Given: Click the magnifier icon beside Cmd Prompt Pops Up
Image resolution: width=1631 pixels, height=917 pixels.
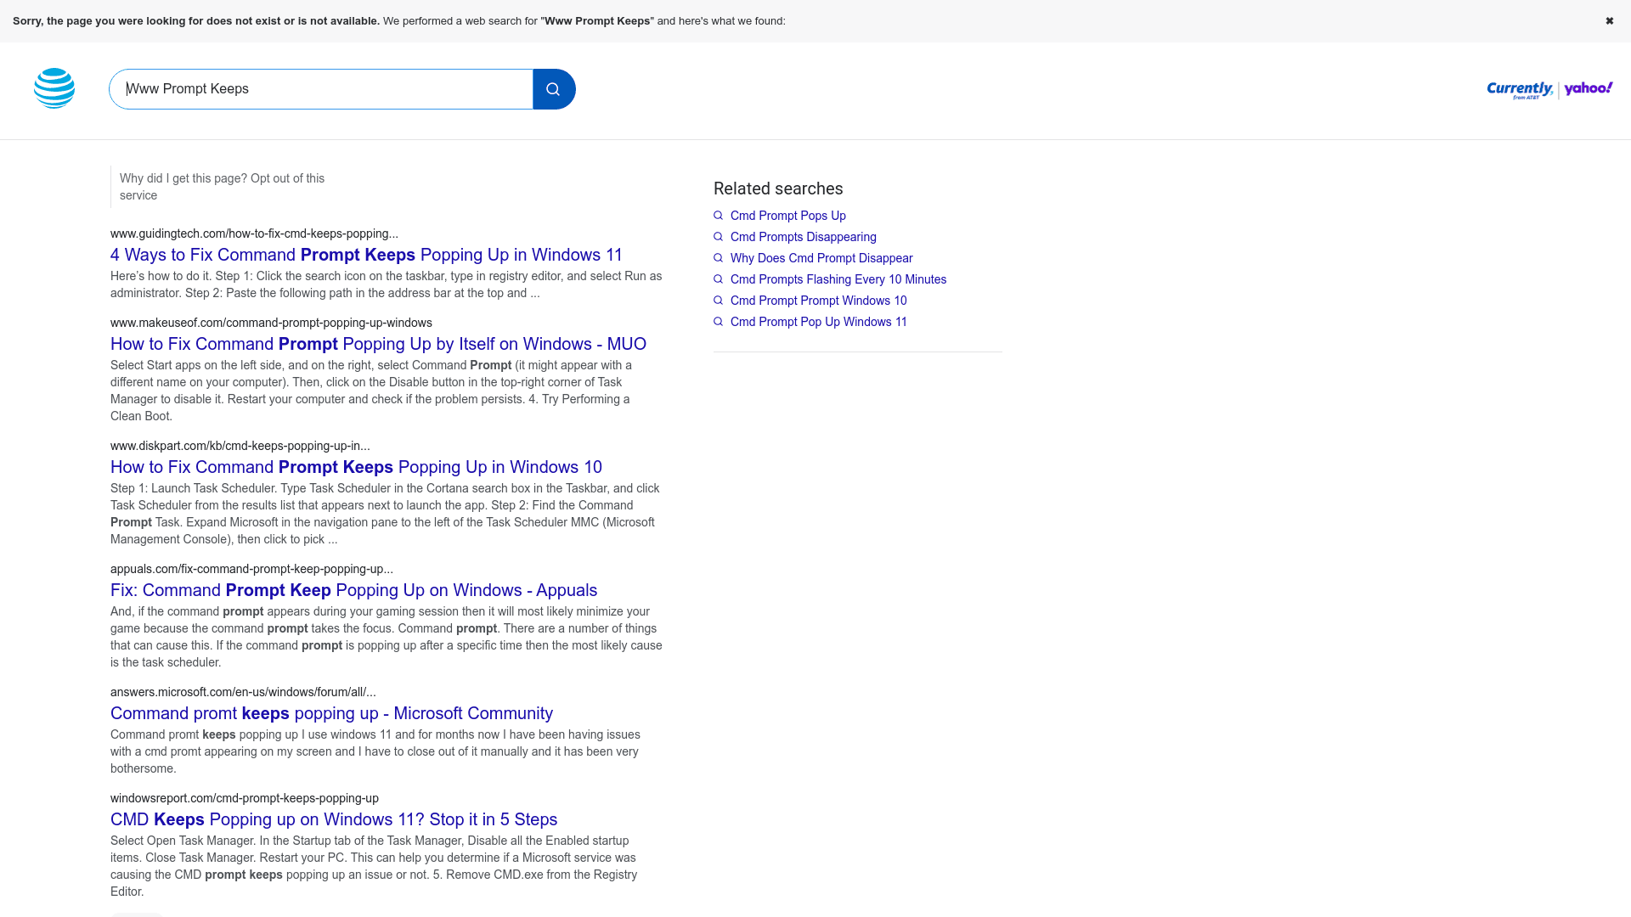Looking at the screenshot, I should 719,216.
